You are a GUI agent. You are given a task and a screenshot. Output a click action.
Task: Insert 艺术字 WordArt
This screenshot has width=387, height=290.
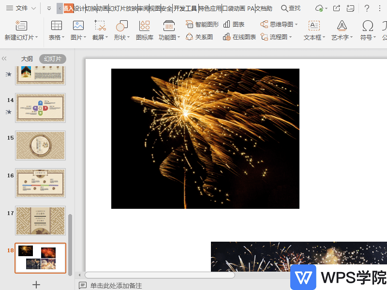pyautogui.click(x=341, y=30)
